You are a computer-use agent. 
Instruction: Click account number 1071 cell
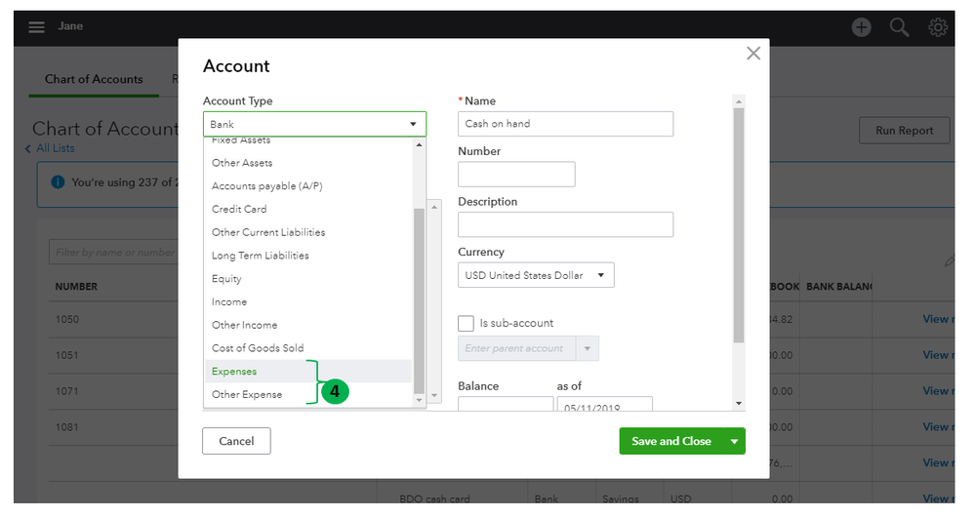point(67,391)
